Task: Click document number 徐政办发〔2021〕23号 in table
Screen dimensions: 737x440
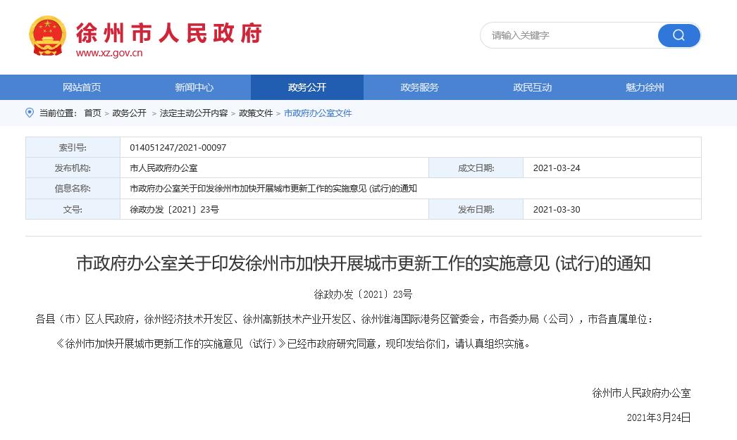Action: point(174,209)
